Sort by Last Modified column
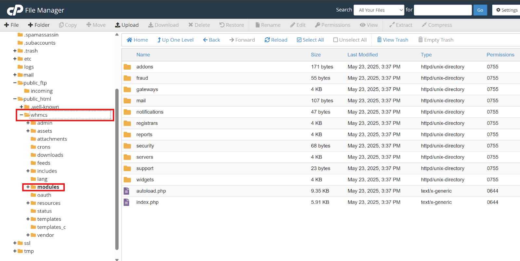 363,55
